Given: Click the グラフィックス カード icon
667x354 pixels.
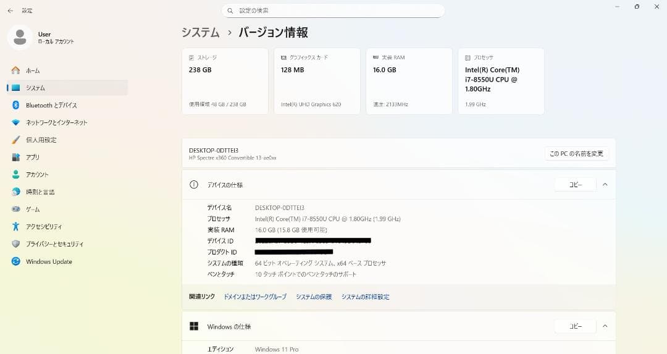Looking at the screenshot, I should (x=283, y=57).
